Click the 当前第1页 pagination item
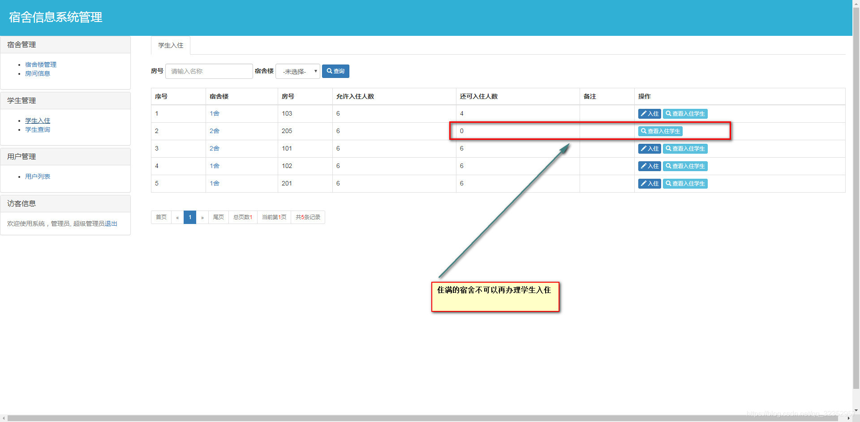Screen dimensions: 860x422 (x=274, y=217)
